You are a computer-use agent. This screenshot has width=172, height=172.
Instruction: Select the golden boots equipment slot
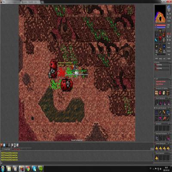pyautogui.click(x=160, y=50)
